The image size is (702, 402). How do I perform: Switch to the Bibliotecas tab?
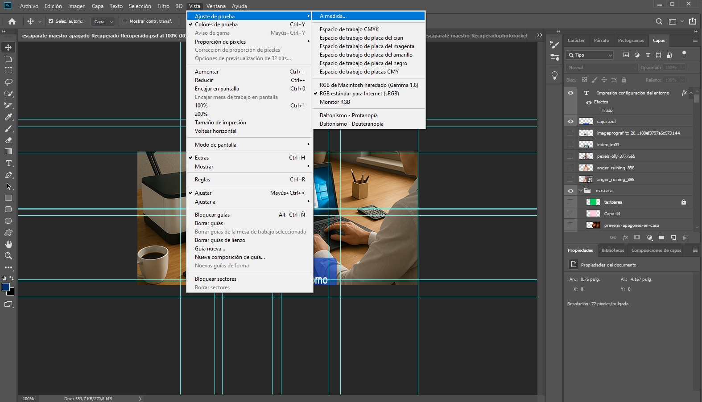click(x=612, y=250)
